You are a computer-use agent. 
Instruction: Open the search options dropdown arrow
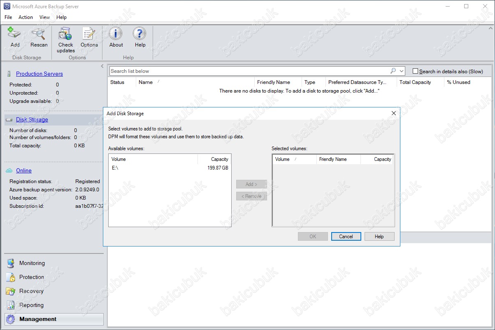click(x=402, y=71)
